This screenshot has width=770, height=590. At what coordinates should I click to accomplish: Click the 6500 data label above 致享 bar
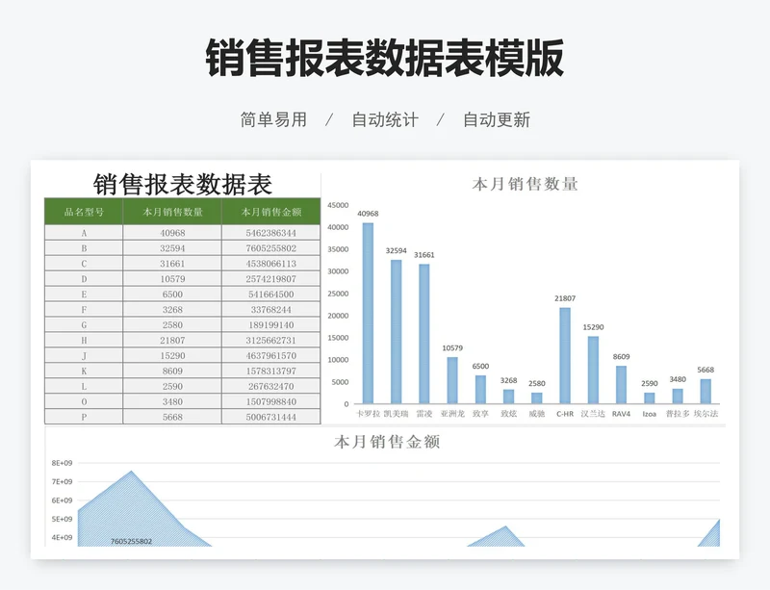click(x=480, y=366)
